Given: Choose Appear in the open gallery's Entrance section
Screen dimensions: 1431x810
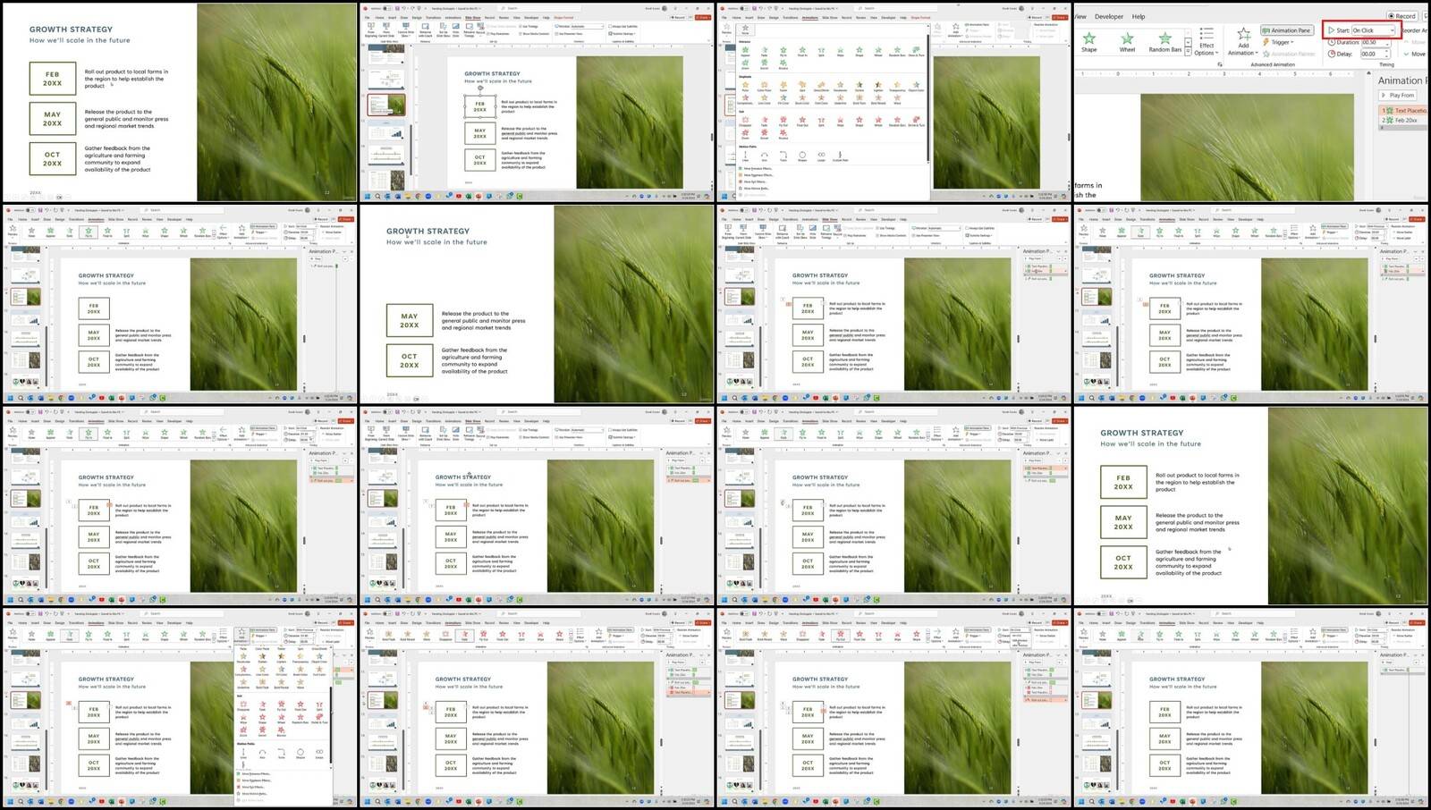Looking at the screenshot, I should (745, 52).
